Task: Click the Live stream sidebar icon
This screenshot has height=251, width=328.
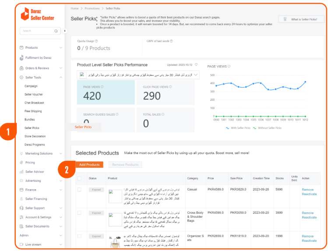Action: point(21,244)
